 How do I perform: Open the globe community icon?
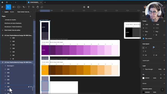point(7,2)
